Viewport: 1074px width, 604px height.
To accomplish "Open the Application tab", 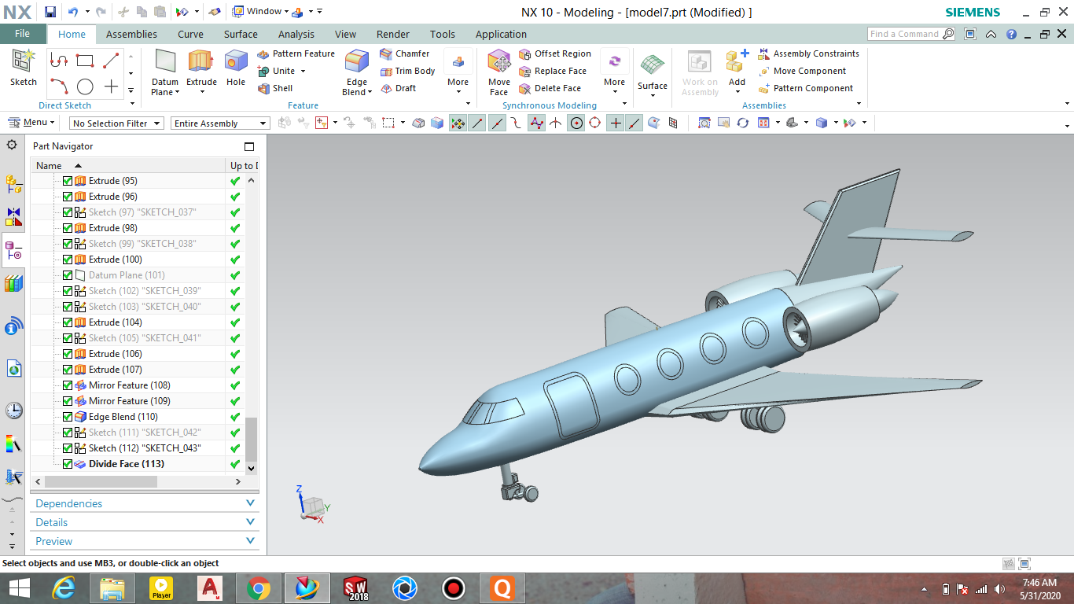I will point(501,34).
